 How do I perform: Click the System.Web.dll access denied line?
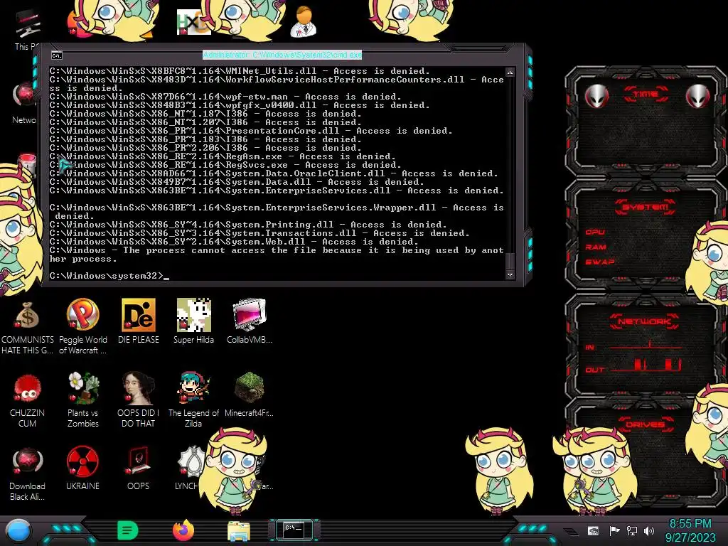(233, 242)
